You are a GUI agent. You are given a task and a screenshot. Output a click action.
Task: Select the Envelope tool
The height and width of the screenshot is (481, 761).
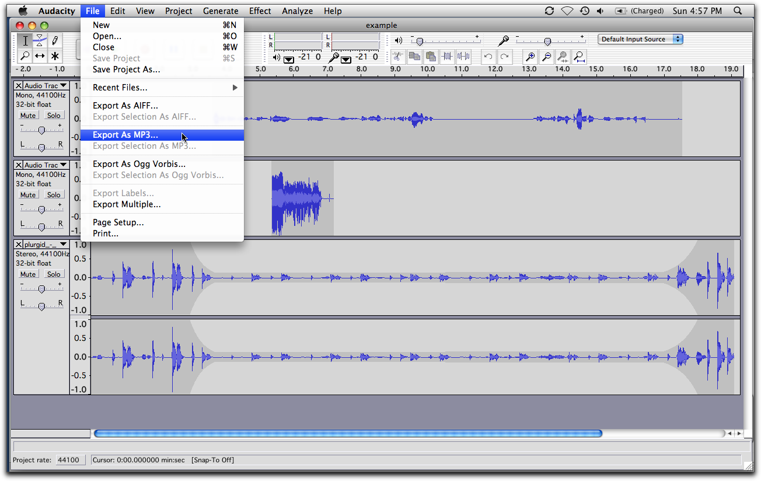tap(39, 40)
